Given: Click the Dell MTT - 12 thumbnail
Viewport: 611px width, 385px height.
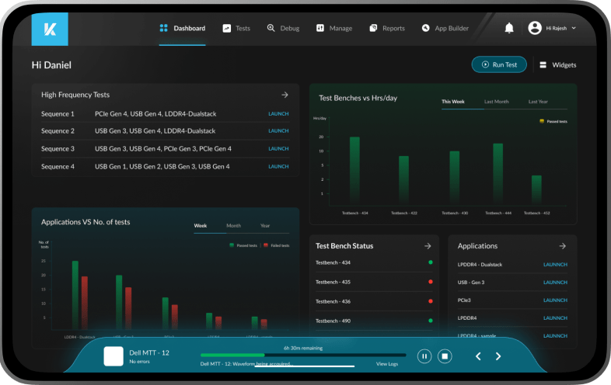Looking at the screenshot, I should 113,356.
